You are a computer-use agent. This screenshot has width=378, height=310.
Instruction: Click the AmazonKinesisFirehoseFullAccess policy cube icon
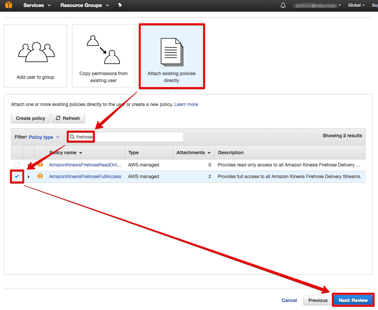(40, 176)
